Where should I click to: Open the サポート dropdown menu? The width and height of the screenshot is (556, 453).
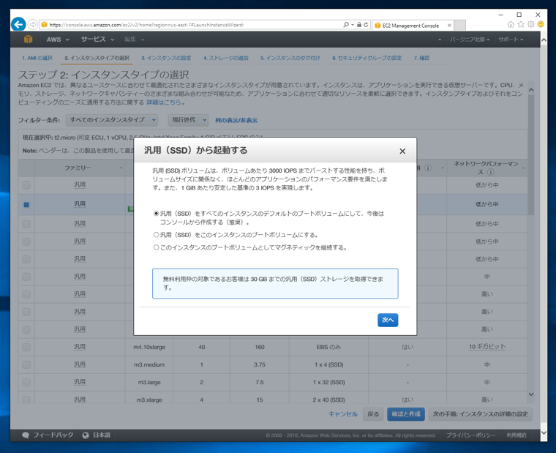click(511, 40)
